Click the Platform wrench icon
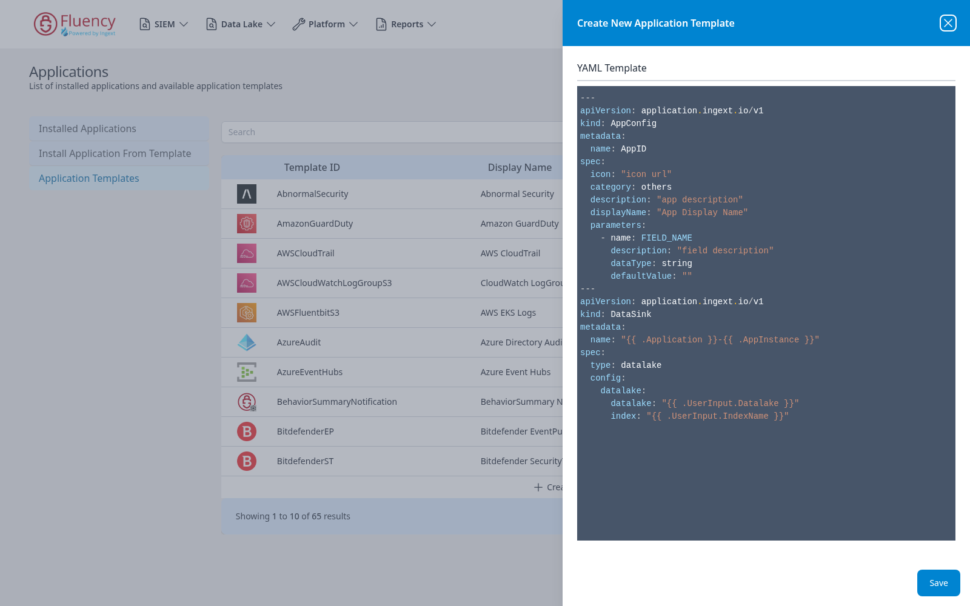 click(298, 24)
